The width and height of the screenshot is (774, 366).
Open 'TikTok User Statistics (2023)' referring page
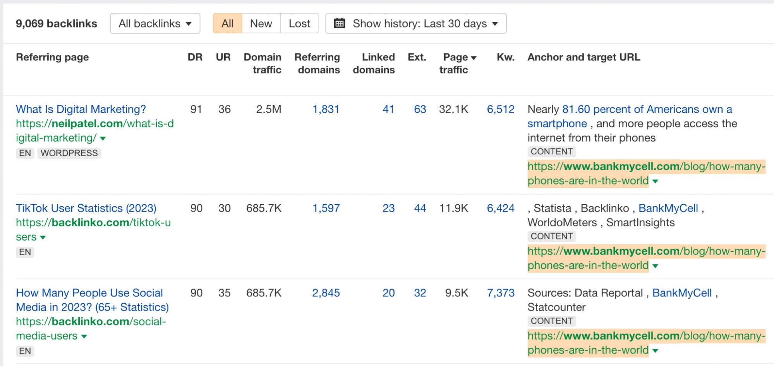[86, 208]
